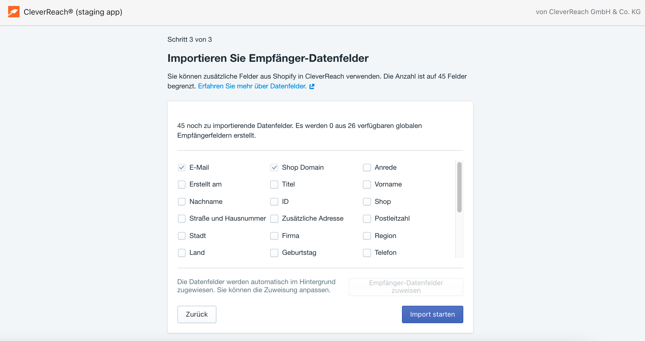Tick the Telefon checkbox
Viewport: 645px width, 341px height.
pos(367,253)
